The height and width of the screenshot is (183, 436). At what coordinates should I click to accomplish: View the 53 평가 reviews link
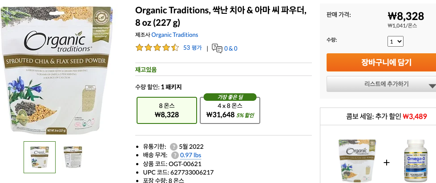coord(192,48)
